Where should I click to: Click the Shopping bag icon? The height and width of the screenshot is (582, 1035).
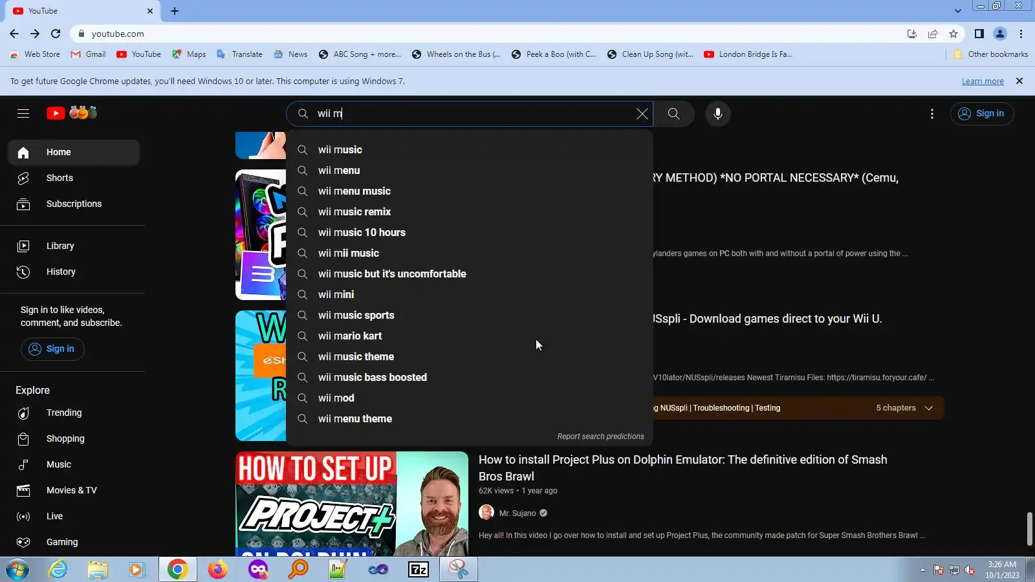tap(23, 439)
